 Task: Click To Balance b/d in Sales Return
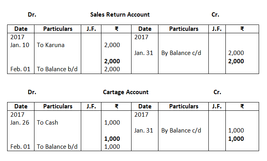coord(57,69)
